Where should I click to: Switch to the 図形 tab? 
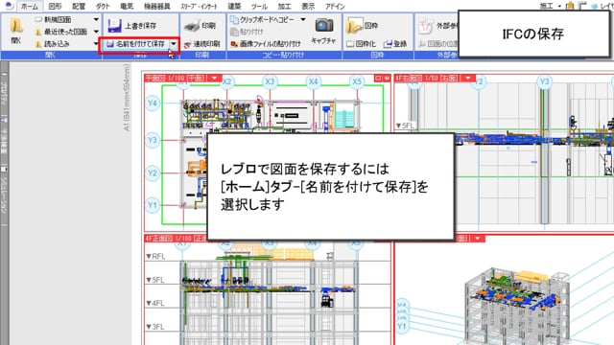click(x=55, y=7)
